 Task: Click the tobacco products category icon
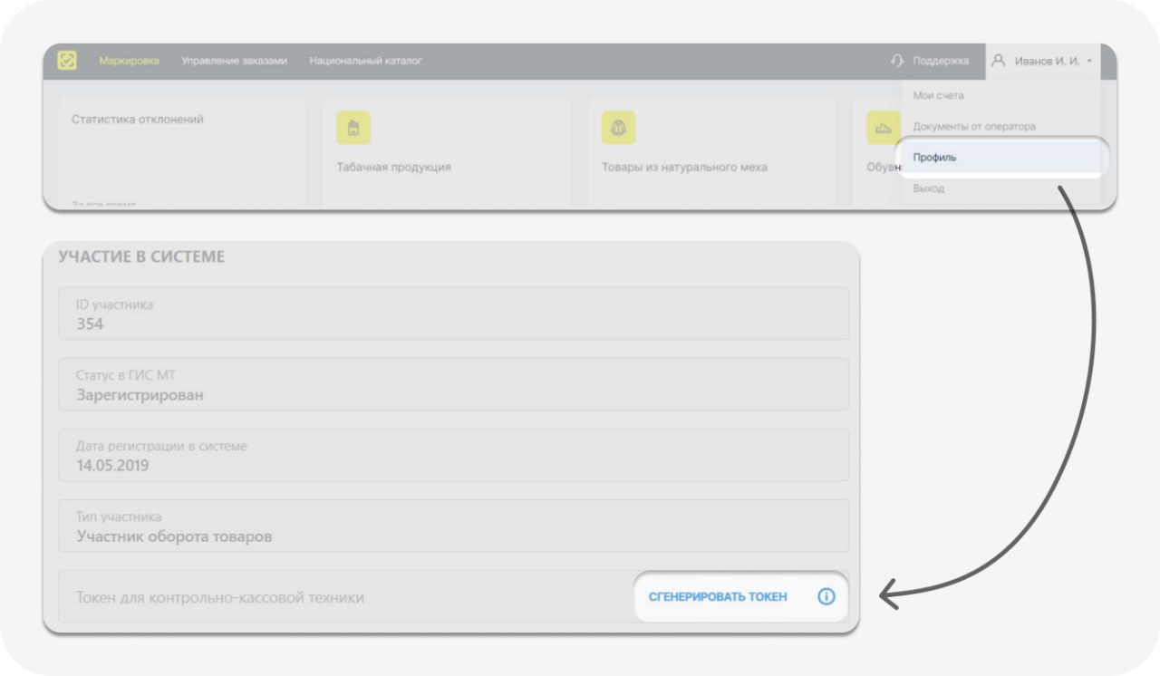(353, 128)
